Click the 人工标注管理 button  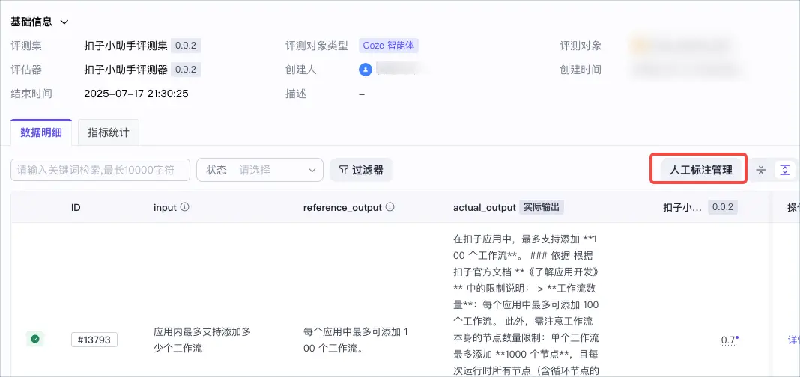point(700,170)
